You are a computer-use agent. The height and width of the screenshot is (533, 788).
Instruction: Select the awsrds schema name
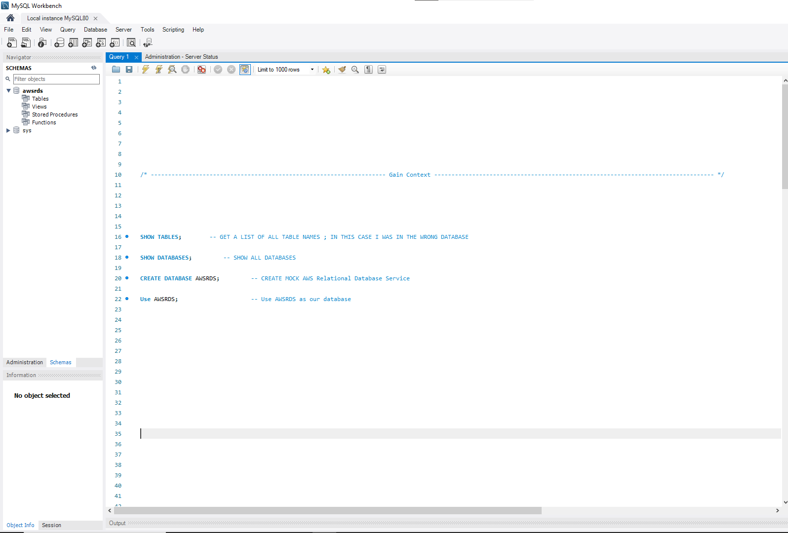coord(33,91)
